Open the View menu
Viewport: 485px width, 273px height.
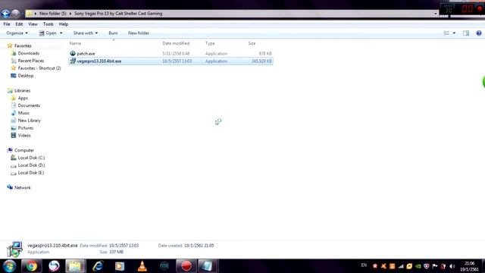click(33, 24)
